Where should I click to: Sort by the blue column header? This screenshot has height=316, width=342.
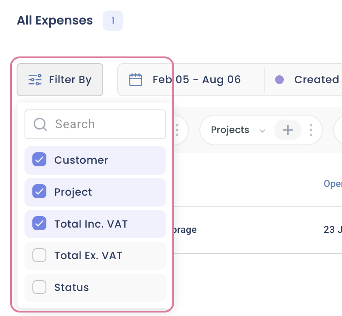[333, 184]
